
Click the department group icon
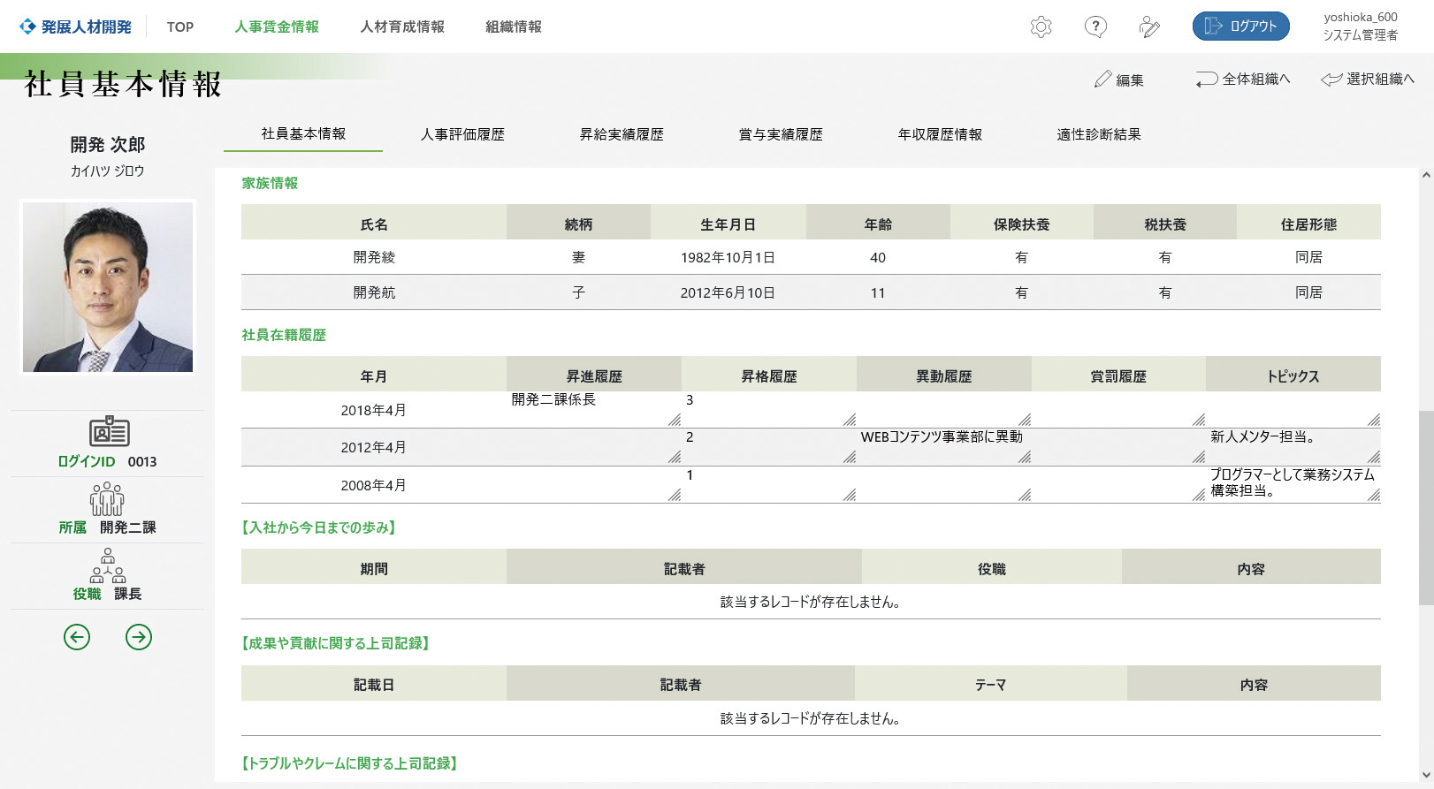click(107, 499)
